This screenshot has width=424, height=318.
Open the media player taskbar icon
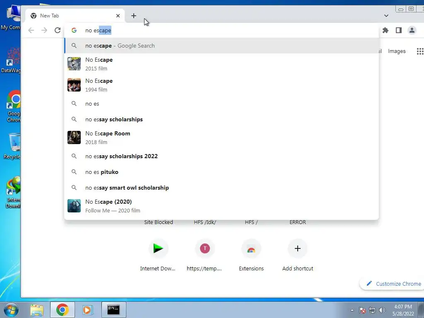point(87,310)
